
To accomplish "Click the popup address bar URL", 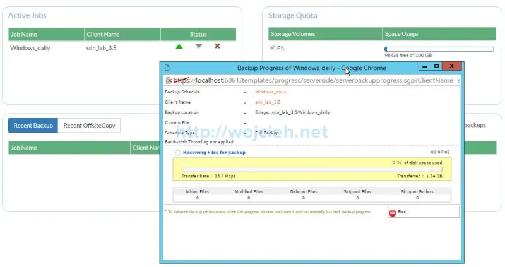I will 316,81.
